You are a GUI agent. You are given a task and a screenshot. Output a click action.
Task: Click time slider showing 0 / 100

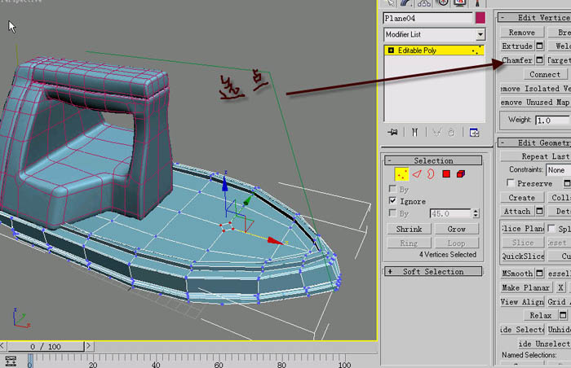pyautogui.click(x=46, y=346)
